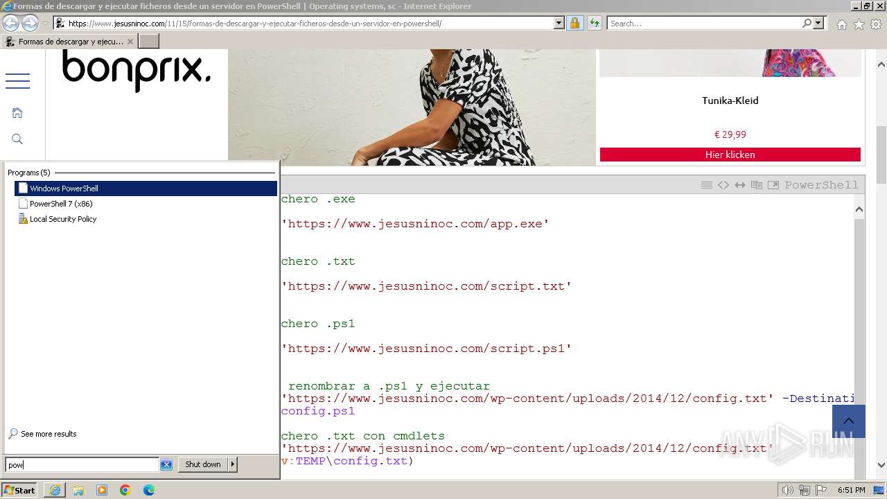Expand the Shut down options arrow
The width and height of the screenshot is (887, 499).
pyautogui.click(x=233, y=464)
